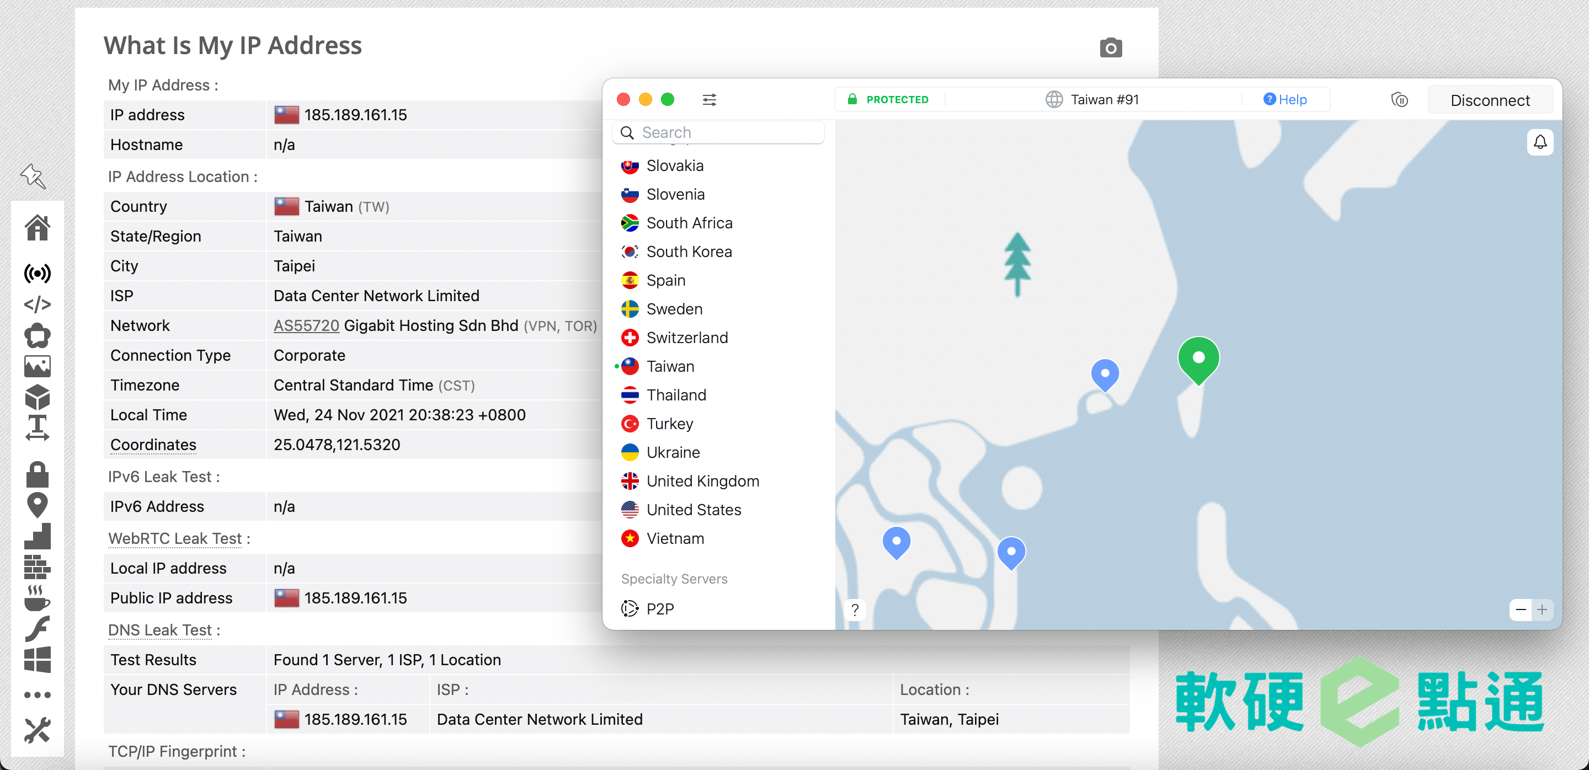This screenshot has width=1589, height=770.
Task: Open the VPN settings sliders icon
Action: point(710,99)
